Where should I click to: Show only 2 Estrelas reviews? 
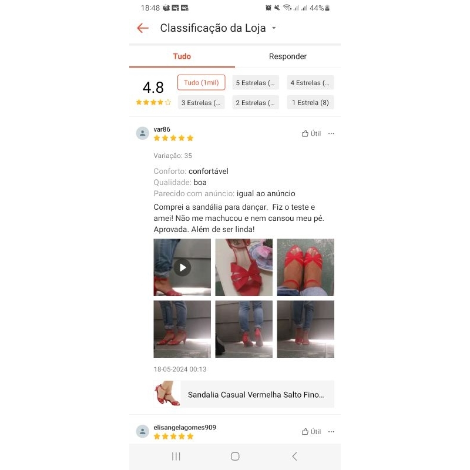(256, 102)
